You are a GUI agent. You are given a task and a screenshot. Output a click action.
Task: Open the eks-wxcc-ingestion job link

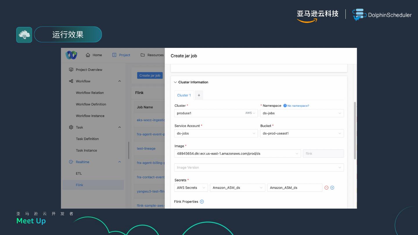tap(151, 120)
